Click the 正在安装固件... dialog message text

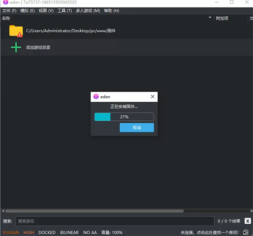124,107
